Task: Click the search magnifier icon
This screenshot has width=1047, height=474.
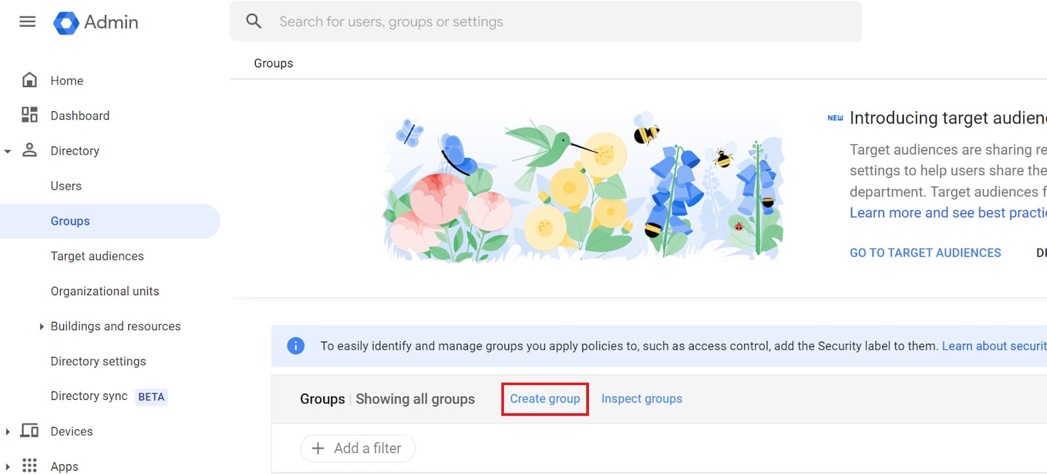Action: 254,22
